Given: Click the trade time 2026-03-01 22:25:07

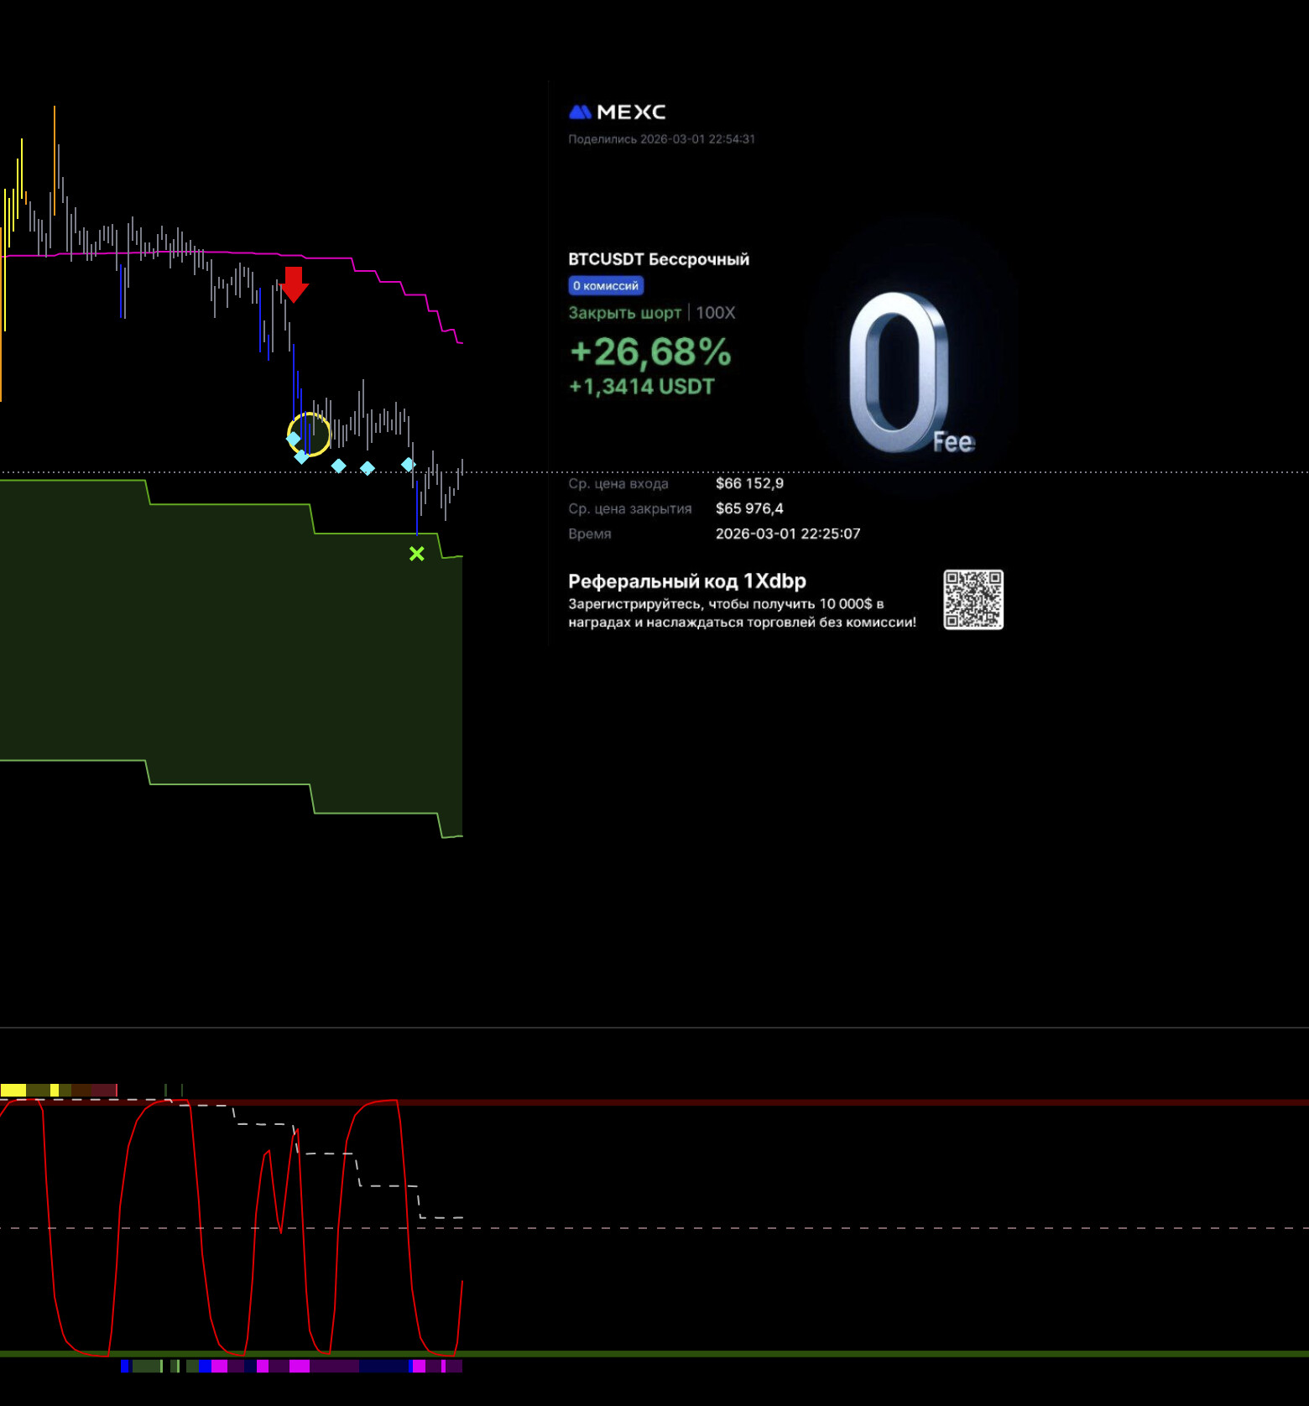Looking at the screenshot, I should tap(787, 534).
